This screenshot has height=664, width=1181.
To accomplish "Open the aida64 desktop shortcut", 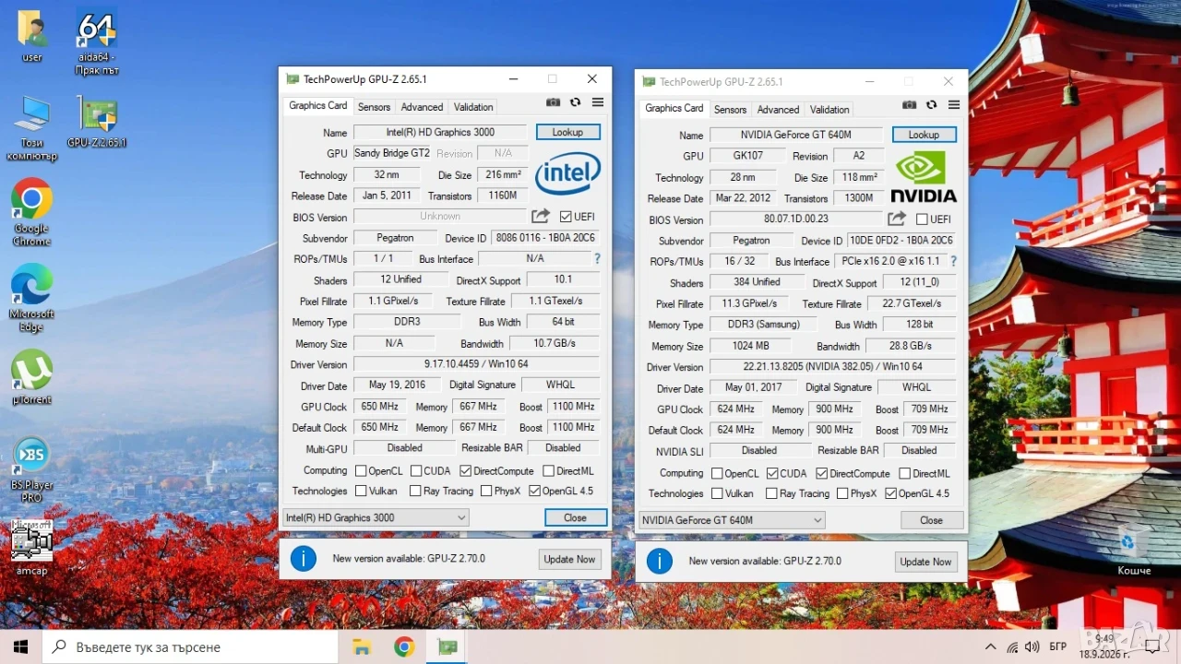I will coord(97,43).
